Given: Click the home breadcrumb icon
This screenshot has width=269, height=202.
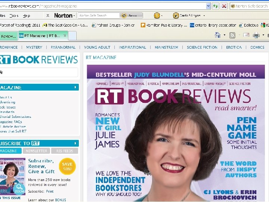Looking at the screenshot, I should [1, 72].
